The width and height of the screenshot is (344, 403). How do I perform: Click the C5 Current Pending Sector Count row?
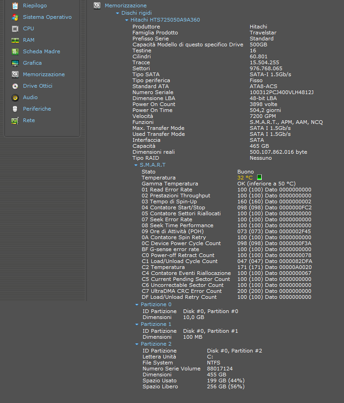click(226, 279)
